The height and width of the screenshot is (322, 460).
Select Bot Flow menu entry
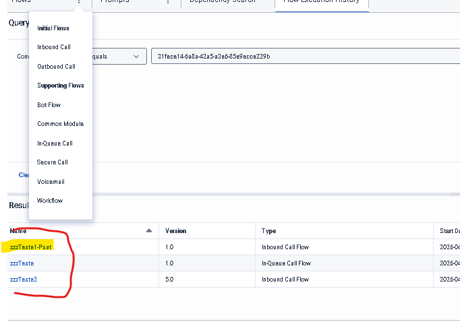(49, 105)
